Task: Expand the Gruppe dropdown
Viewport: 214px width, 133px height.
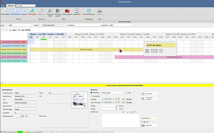Action: click(65, 25)
